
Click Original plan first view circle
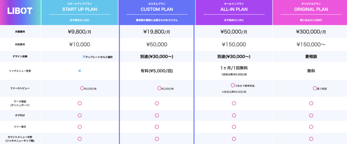[x=315, y=88]
